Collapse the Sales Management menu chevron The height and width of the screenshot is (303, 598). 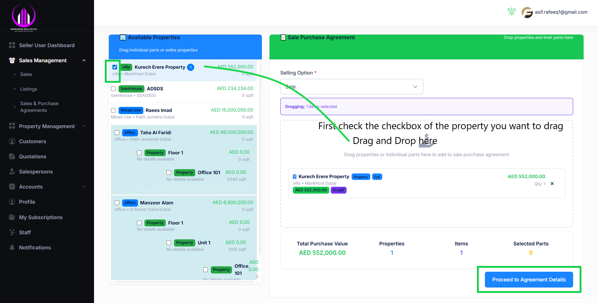click(x=84, y=60)
